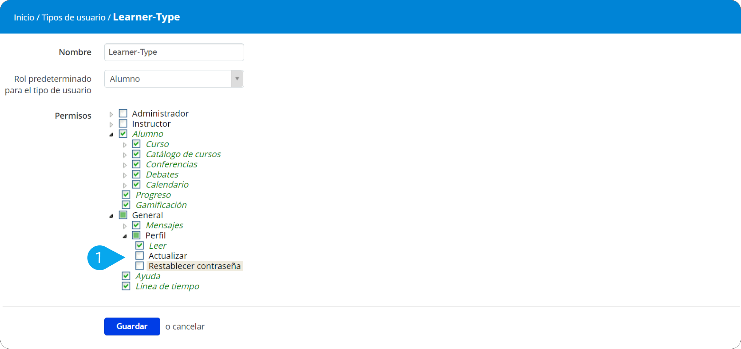Collapse the Perfil permissions node
Screen dimensions: 741x349
click(125, 236)
